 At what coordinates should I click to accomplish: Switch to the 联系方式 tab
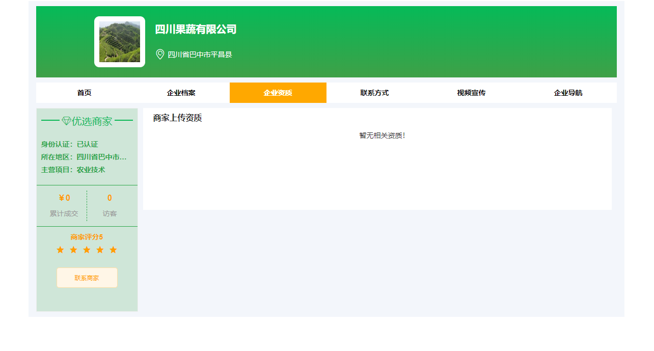375,93
